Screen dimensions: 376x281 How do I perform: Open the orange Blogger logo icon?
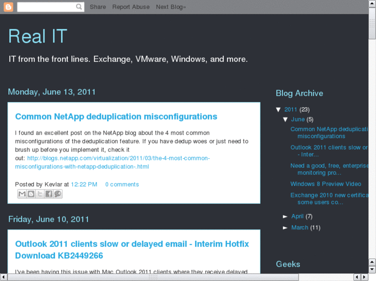tap(8, 7)
